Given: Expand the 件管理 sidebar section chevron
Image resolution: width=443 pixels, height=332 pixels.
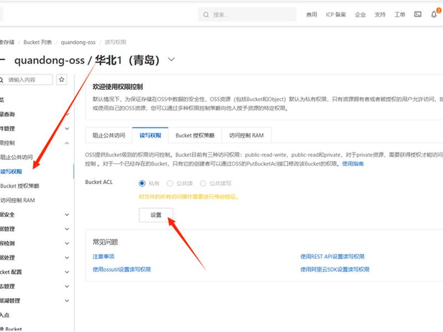Looking at the screenshot, I should tap(67, 129).
